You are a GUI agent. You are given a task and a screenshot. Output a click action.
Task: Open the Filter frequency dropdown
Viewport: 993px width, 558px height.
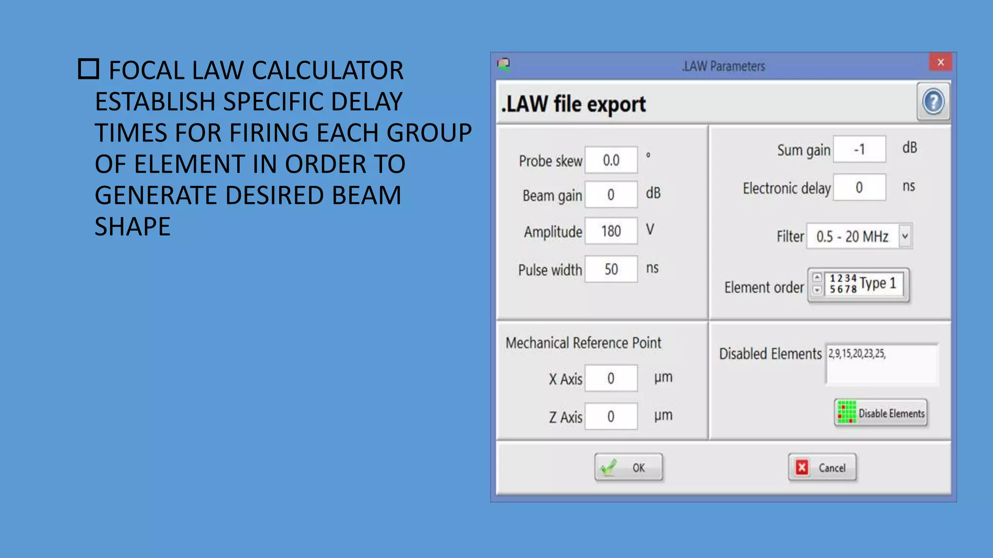pos(905,236)
